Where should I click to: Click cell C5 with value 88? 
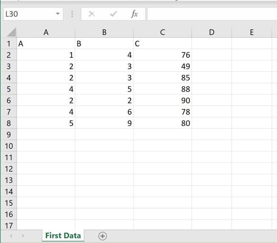click(163, 89)
